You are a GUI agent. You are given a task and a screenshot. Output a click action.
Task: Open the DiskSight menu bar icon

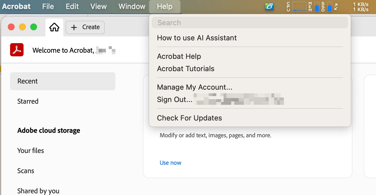(269, 6)
